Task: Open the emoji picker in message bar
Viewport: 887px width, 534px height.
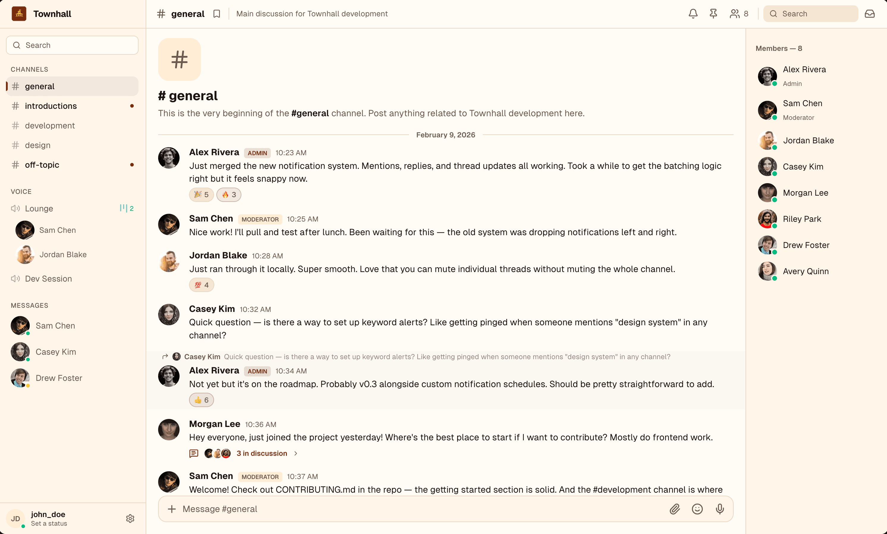Action: pyautogui.click(x=697, y=509)
